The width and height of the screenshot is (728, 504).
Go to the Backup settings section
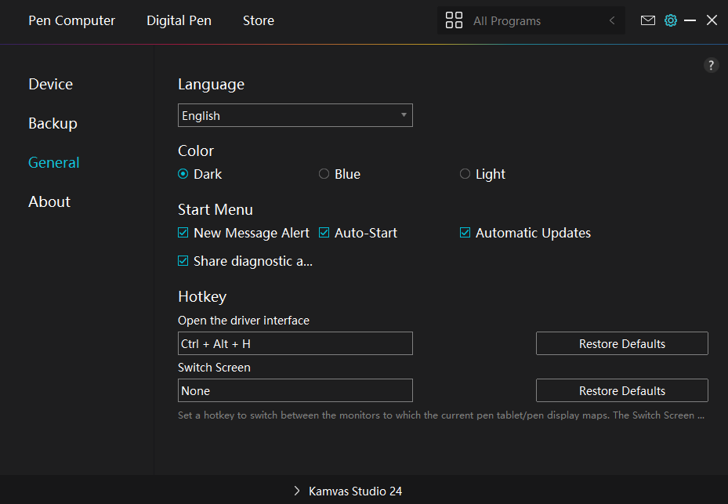[53, 123]
